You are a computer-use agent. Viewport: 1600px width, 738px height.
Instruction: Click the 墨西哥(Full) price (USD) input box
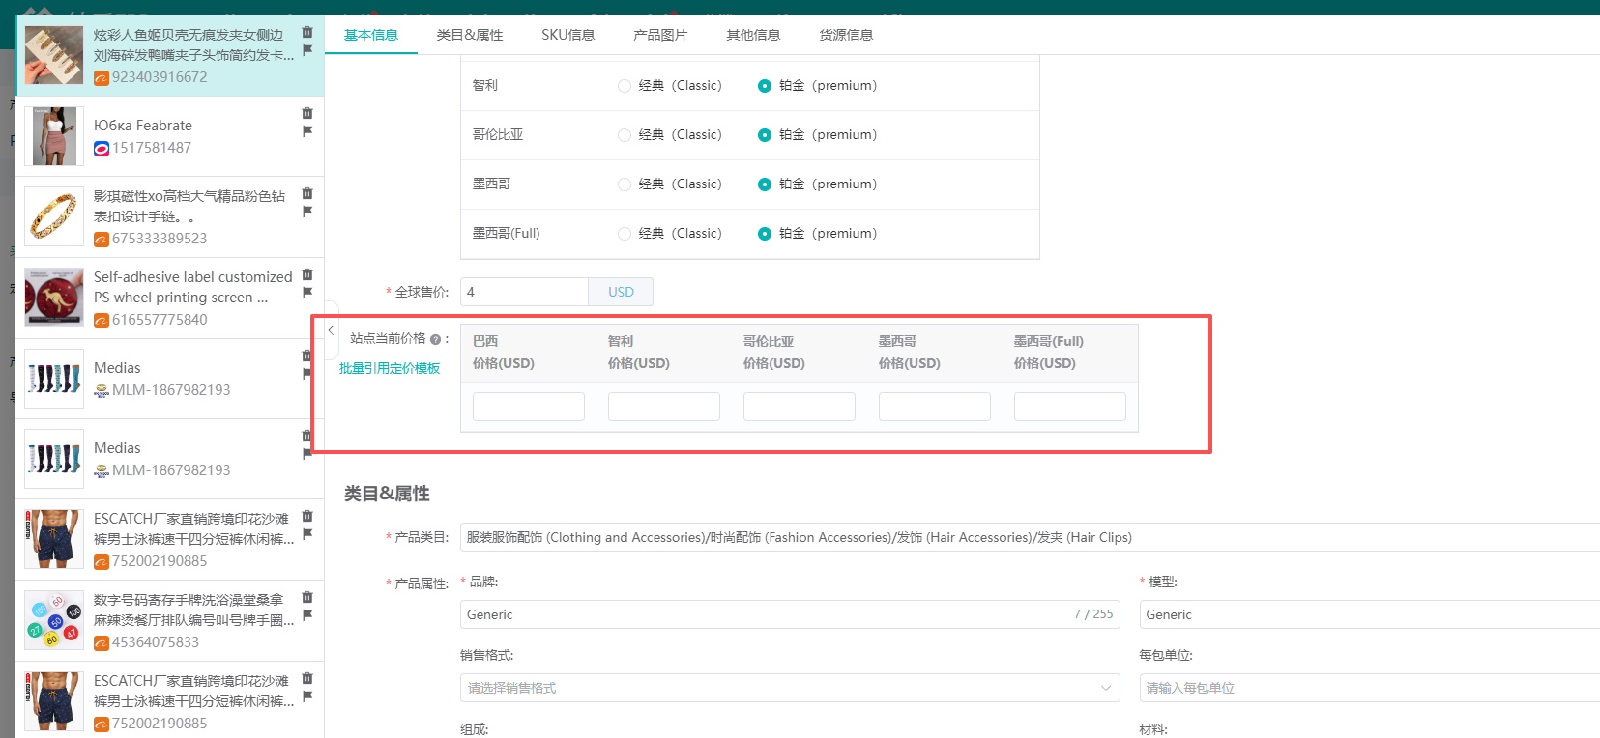pos(1070,407)
